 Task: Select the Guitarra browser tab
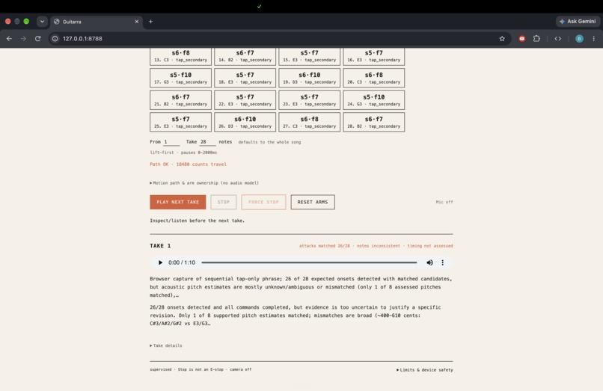(97, 22)
